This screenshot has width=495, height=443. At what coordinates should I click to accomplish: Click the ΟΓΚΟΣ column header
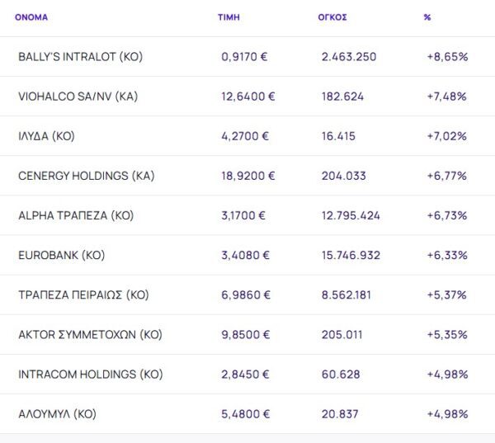(x=332, y=16)
